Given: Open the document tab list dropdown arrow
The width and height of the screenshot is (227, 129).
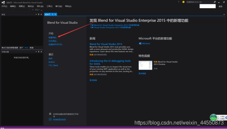Looking at the screenshot, I should [224, 14].
